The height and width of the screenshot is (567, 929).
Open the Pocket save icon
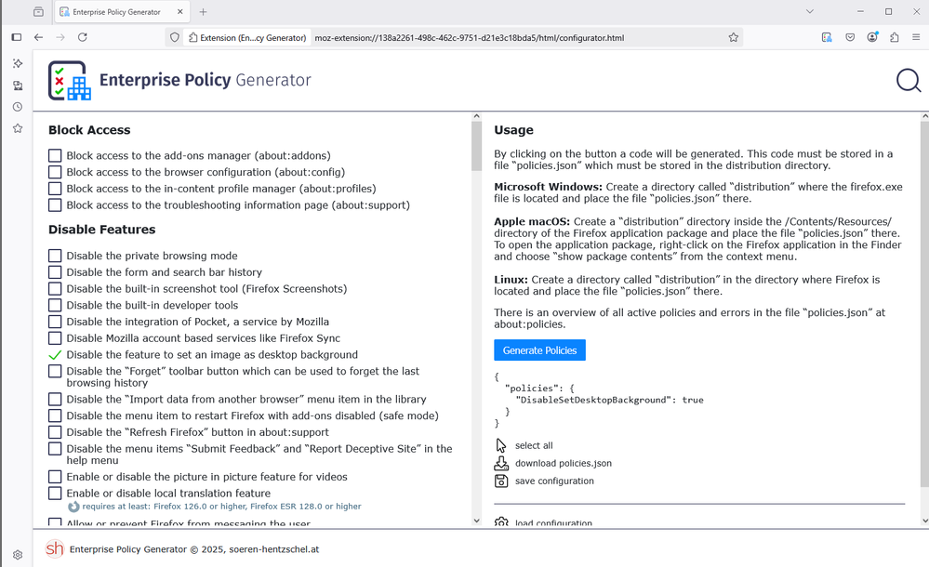(x=850, y=37)
